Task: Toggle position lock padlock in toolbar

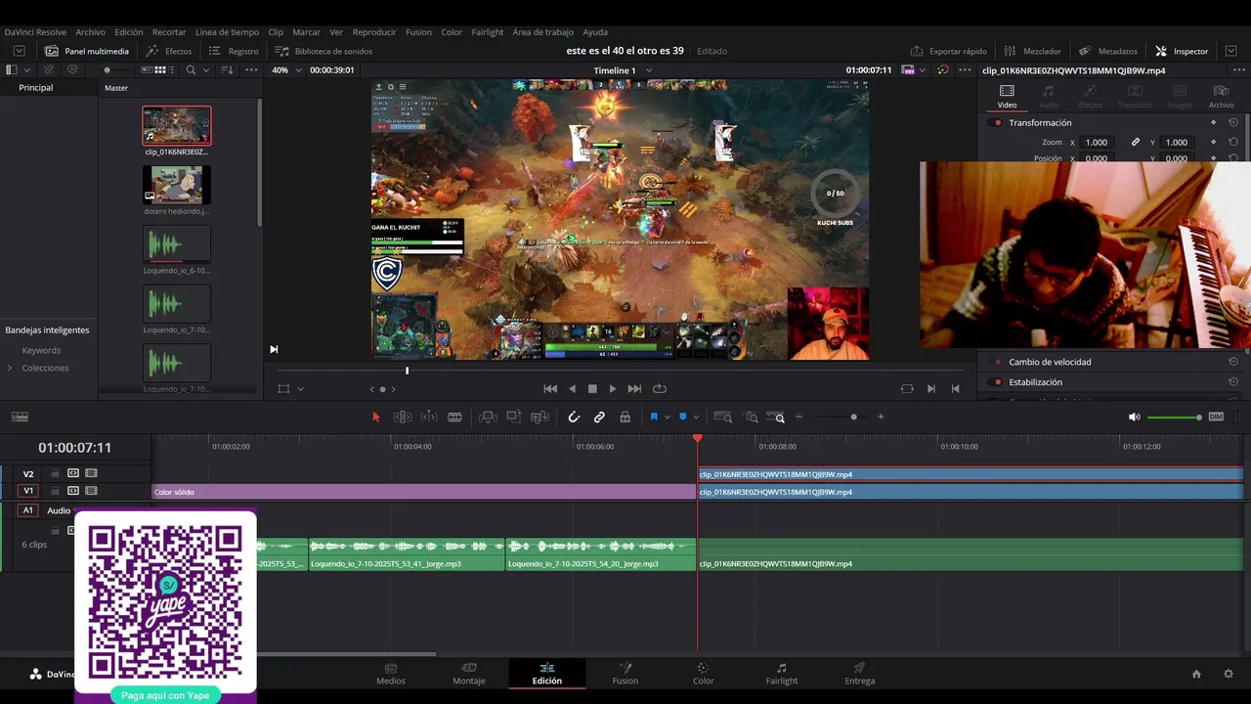Action: click(x=625, y=417)
